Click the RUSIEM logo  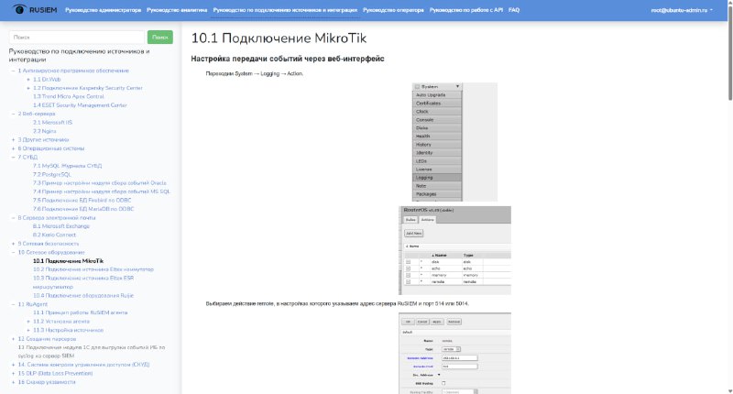coord(35,9)
